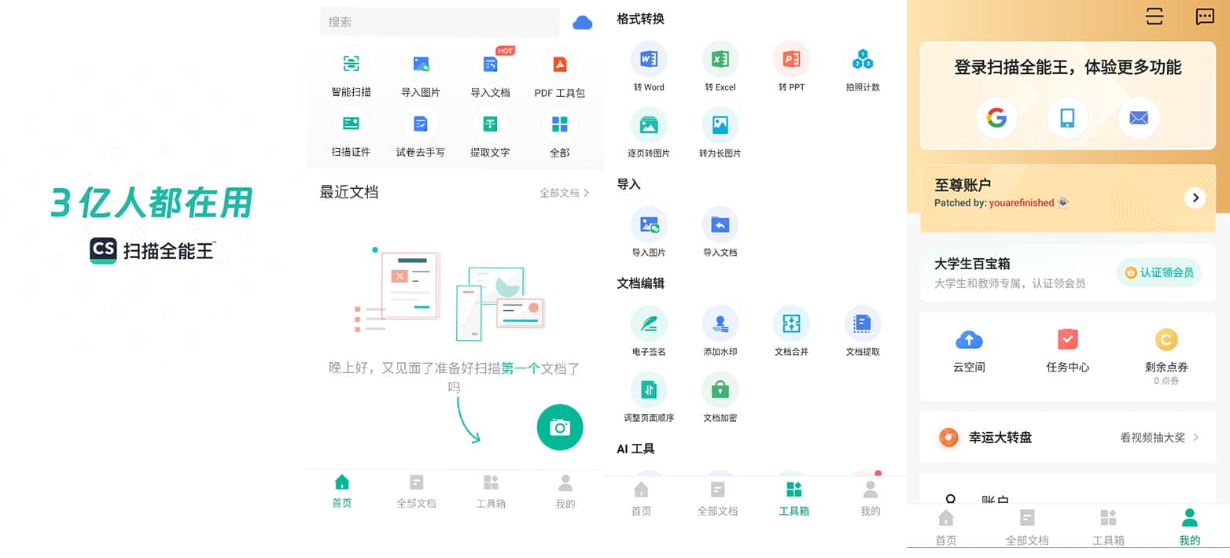Open the PDF 工具包 toolkit icon
The width and height of the screenshot is (1230, 558).
click(x=559, y=65)
